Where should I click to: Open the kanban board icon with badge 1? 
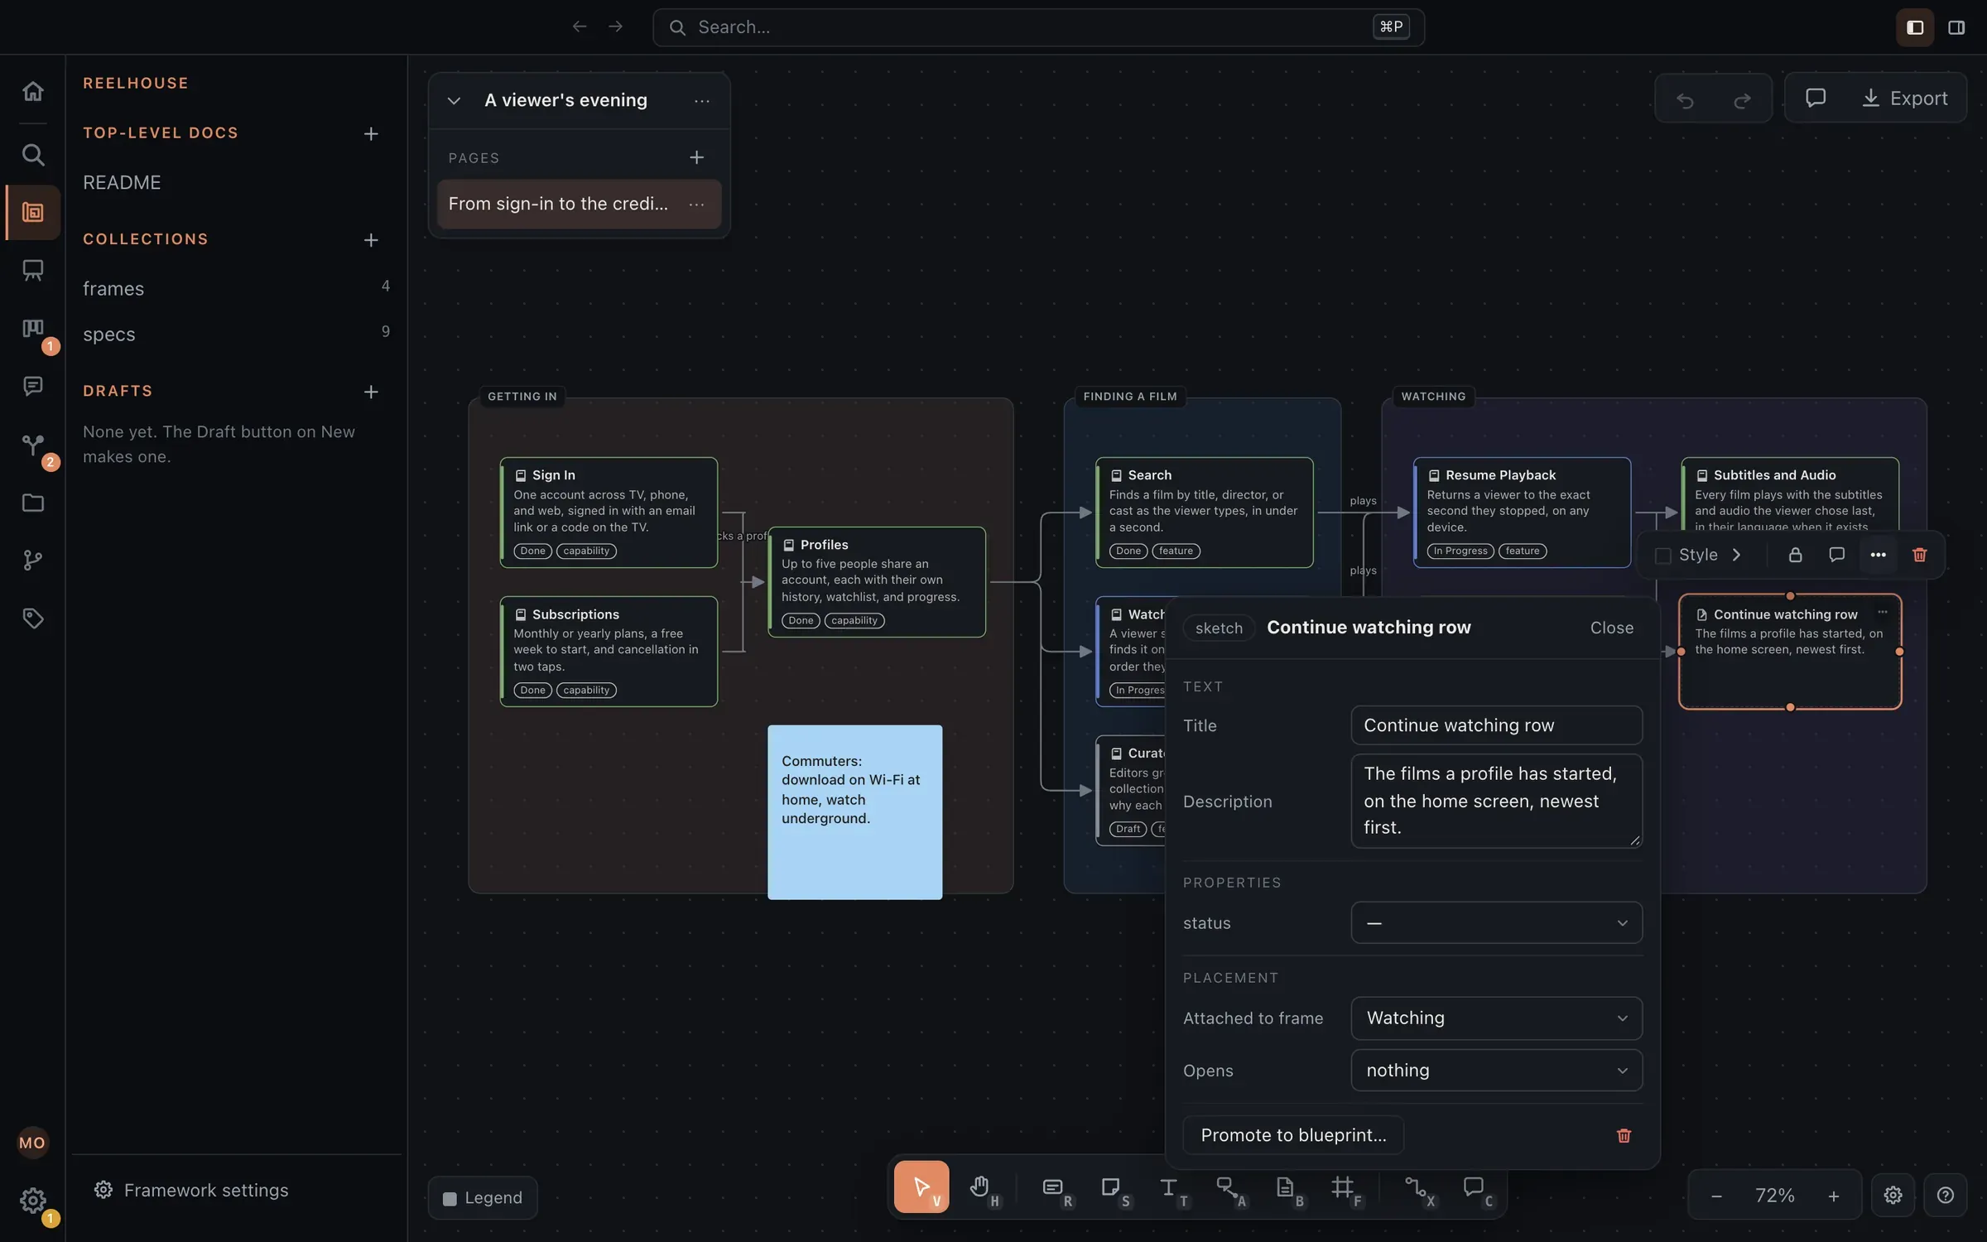pos(32,329)
